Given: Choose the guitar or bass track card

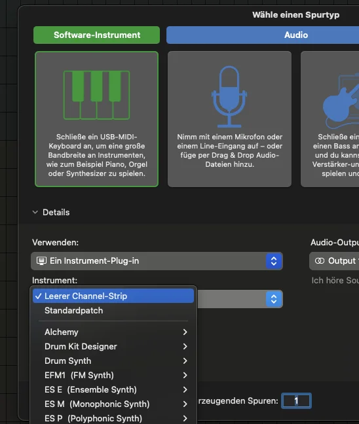Looking at the screenshot, I should point(330,119).
